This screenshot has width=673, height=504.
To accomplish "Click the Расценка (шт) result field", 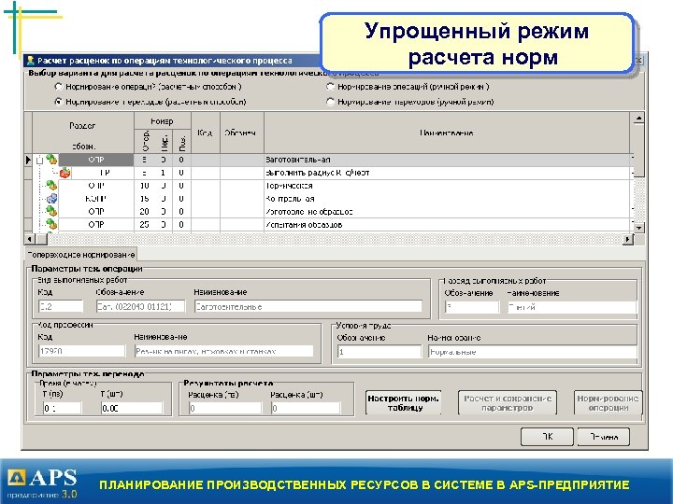I will 305,408.
